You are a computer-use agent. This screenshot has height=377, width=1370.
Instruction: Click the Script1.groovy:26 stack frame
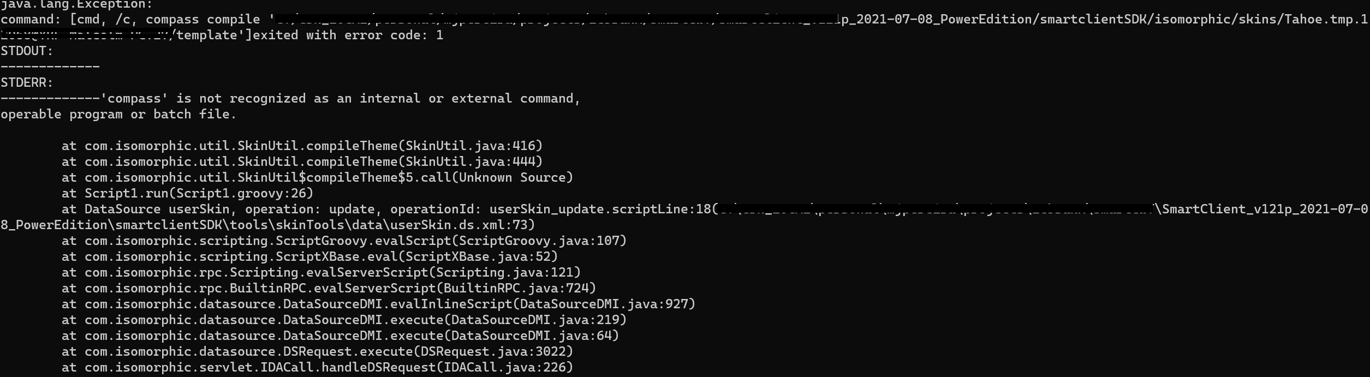pos(187,194)
